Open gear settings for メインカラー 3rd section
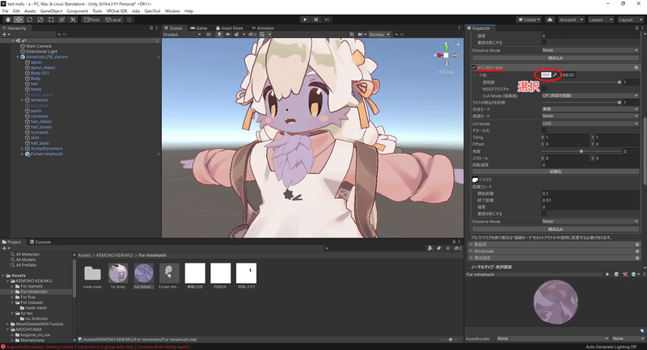 (x=636, y=67)
